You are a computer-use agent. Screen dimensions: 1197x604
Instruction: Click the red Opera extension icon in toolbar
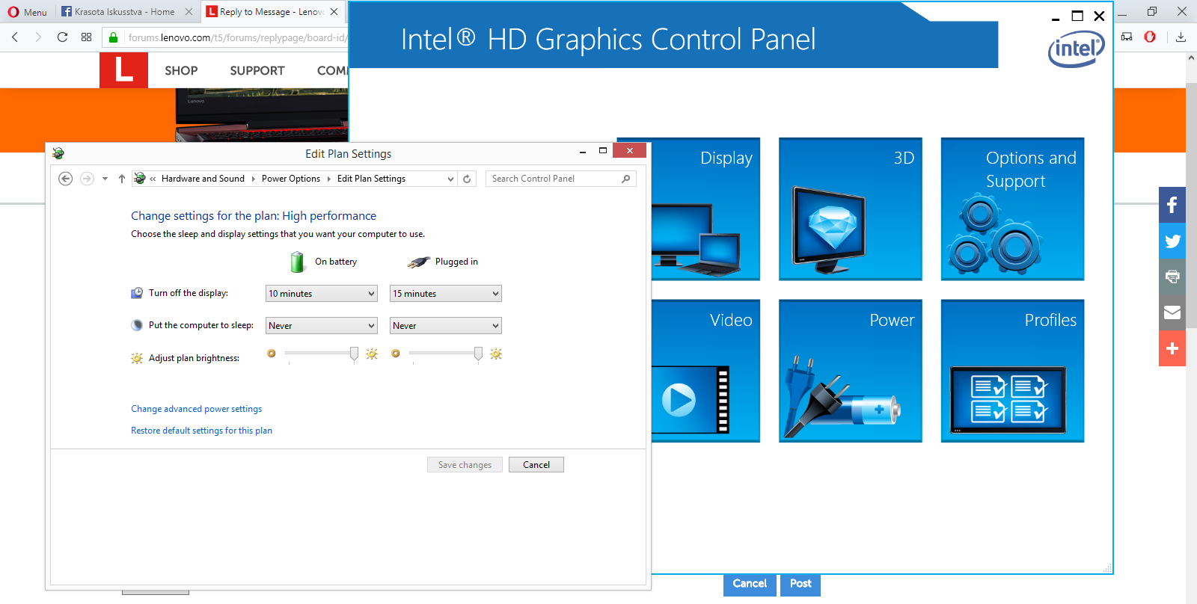[1150, 37]
